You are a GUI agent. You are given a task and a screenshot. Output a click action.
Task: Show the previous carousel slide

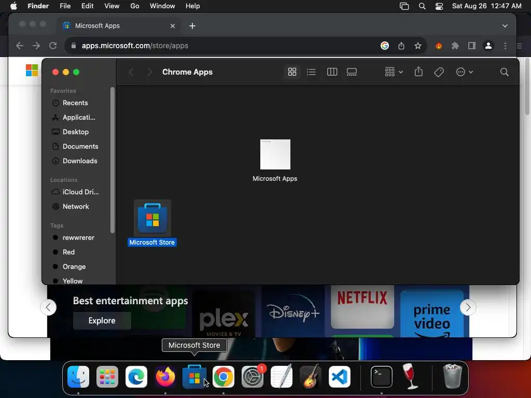(48, 307)
